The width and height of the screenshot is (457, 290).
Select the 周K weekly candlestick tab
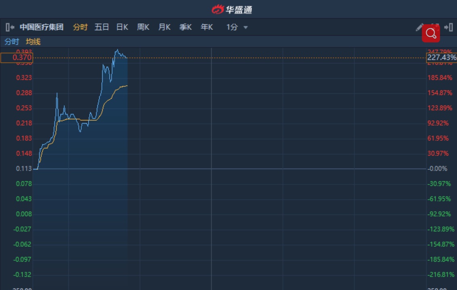tap(143, 27)
